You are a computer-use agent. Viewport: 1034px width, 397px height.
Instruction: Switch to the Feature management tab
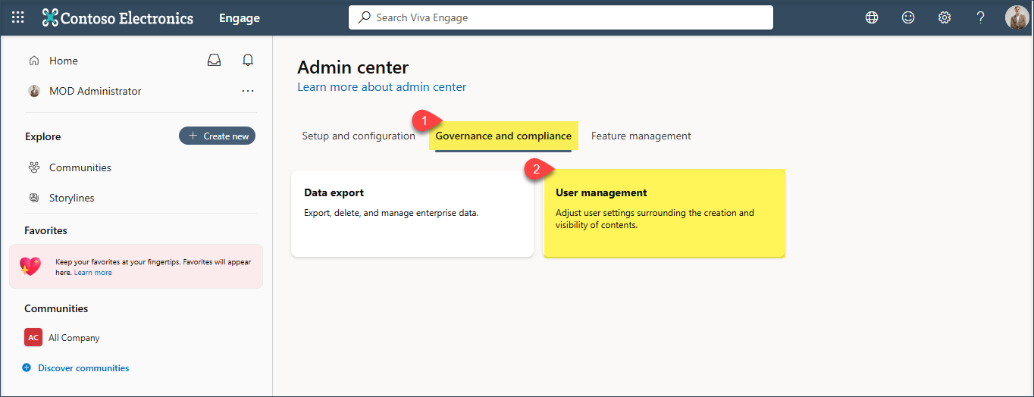(641, 136)
